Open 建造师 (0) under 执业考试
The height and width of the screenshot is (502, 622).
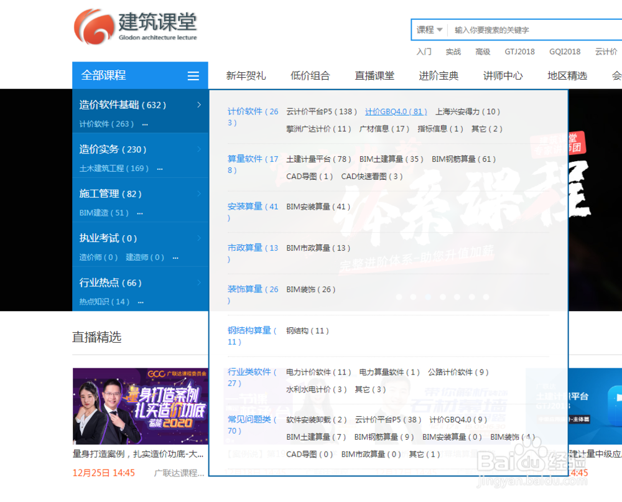(145, 257)
